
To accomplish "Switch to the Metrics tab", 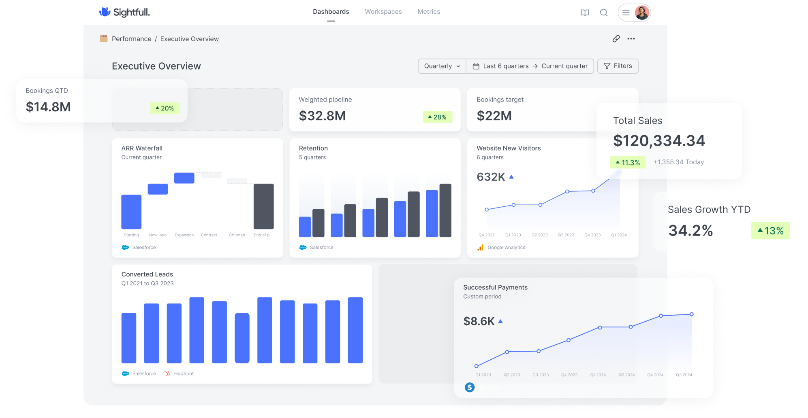I will point(429,12).
